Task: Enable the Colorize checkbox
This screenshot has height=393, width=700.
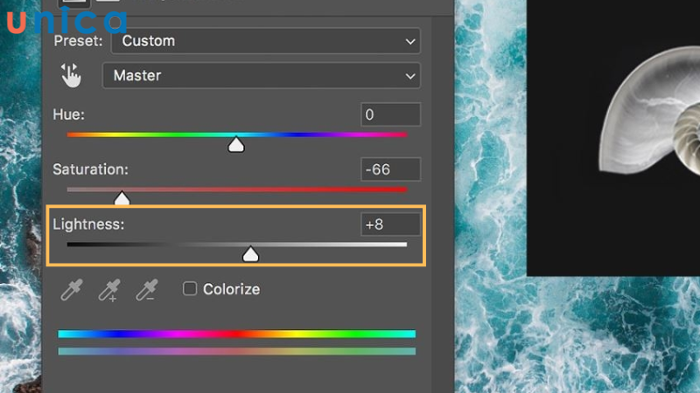Action: (190, 289)
